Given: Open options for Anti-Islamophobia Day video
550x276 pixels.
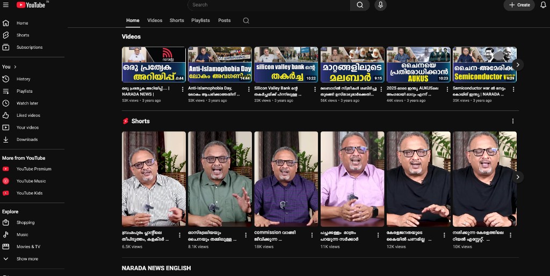Looking at the screenshot, I should point(249,89).
